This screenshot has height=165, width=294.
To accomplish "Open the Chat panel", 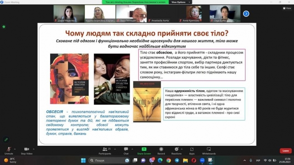I will coord(126,151).
